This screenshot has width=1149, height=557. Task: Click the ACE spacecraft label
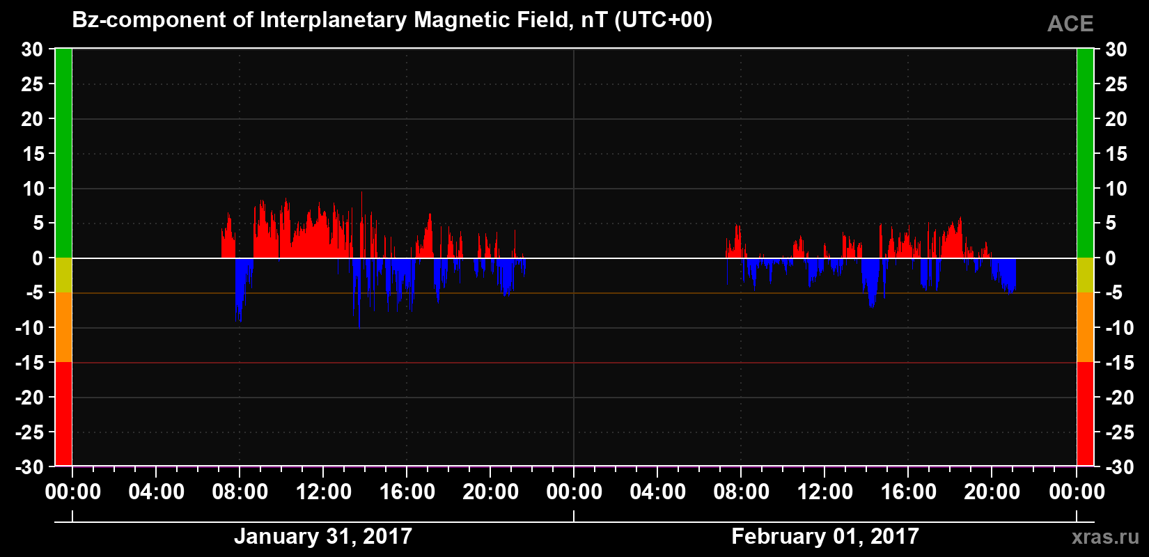click(1070, 24)
